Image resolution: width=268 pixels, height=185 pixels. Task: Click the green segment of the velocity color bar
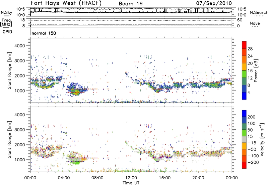click(x=244, y=133)
